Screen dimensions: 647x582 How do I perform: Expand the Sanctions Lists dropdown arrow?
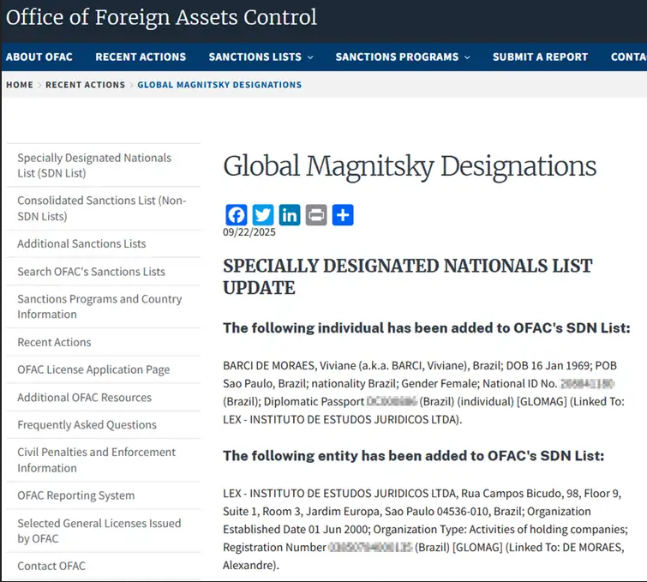point(310,57)
